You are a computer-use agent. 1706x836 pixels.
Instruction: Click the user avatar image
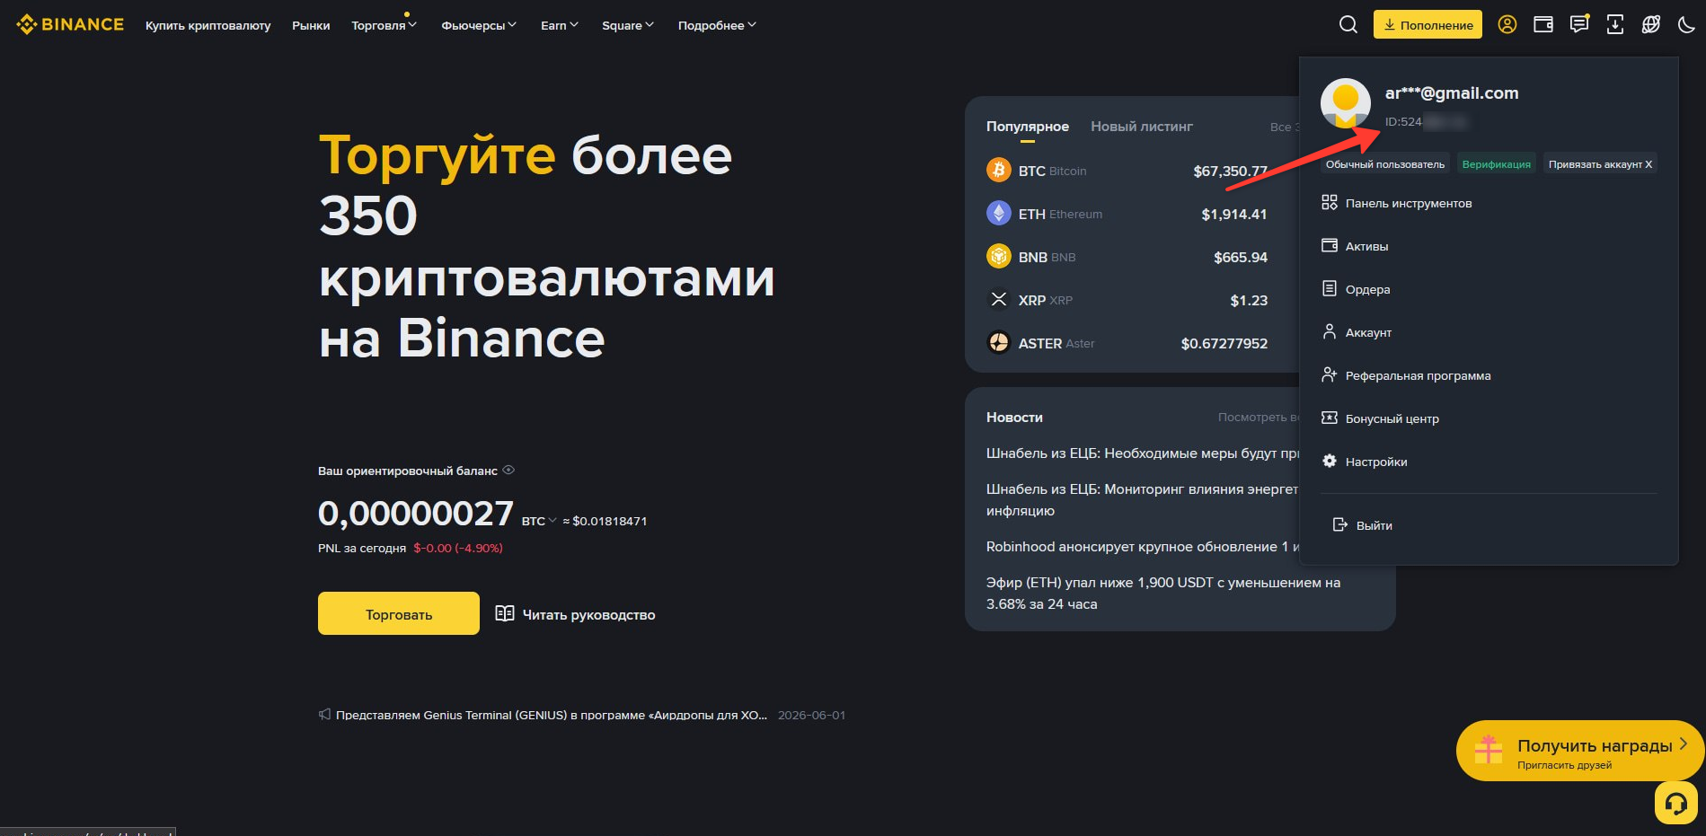pos(1345,102)
